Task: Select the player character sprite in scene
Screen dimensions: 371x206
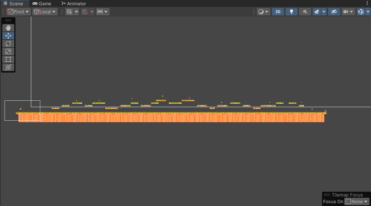Action: click(21, 109)
